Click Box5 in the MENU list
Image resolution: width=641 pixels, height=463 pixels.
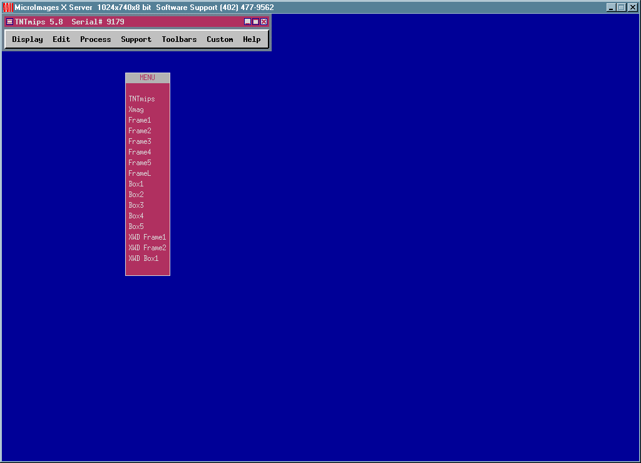point(136,226)
